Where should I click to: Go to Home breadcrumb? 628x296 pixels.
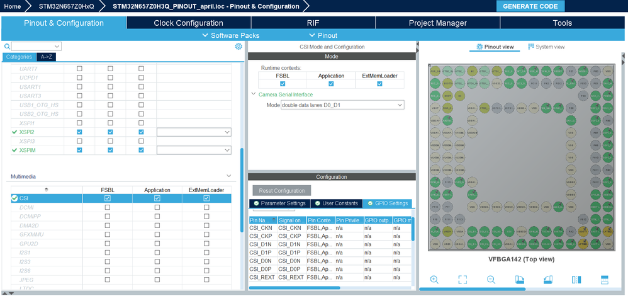[12, 6]
